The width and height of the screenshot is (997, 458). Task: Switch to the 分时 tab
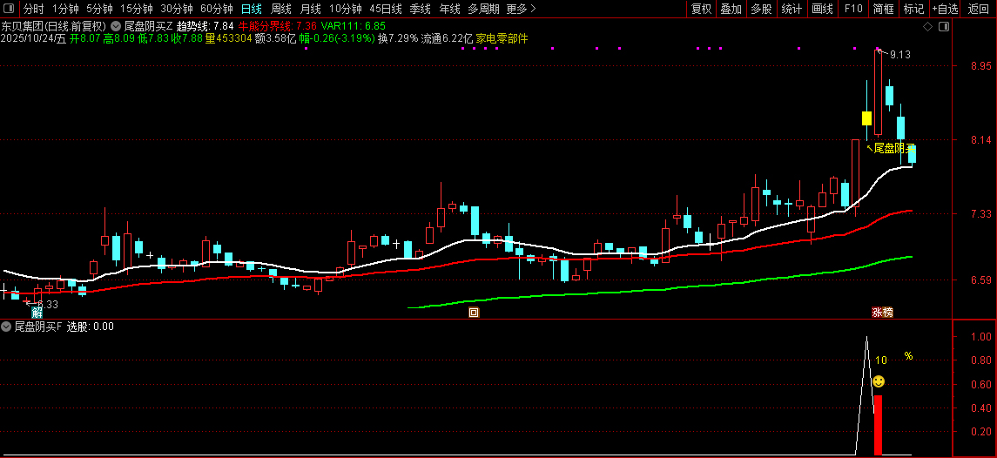34,9
